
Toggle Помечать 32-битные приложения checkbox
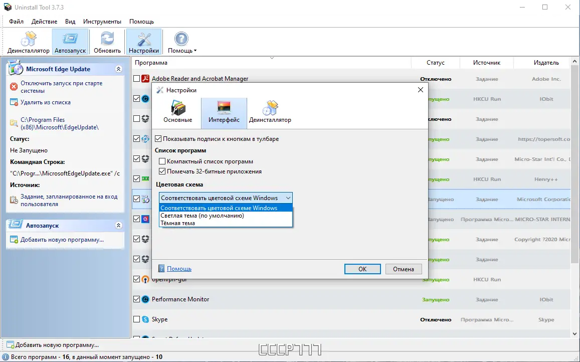(162, 171)
